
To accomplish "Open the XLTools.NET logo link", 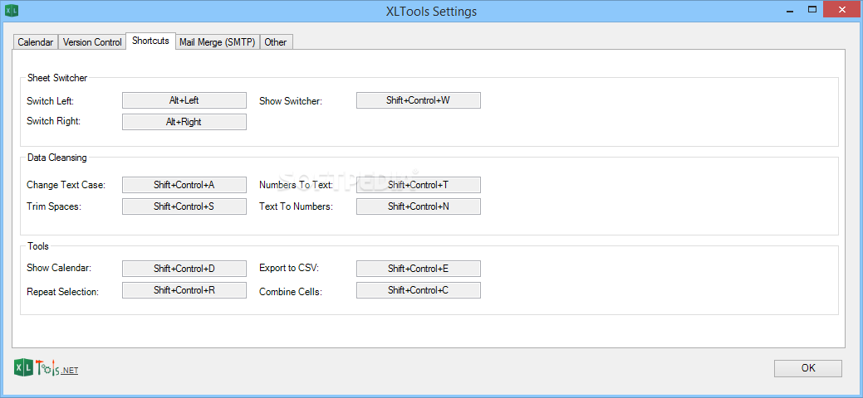I will pos(47,368).
